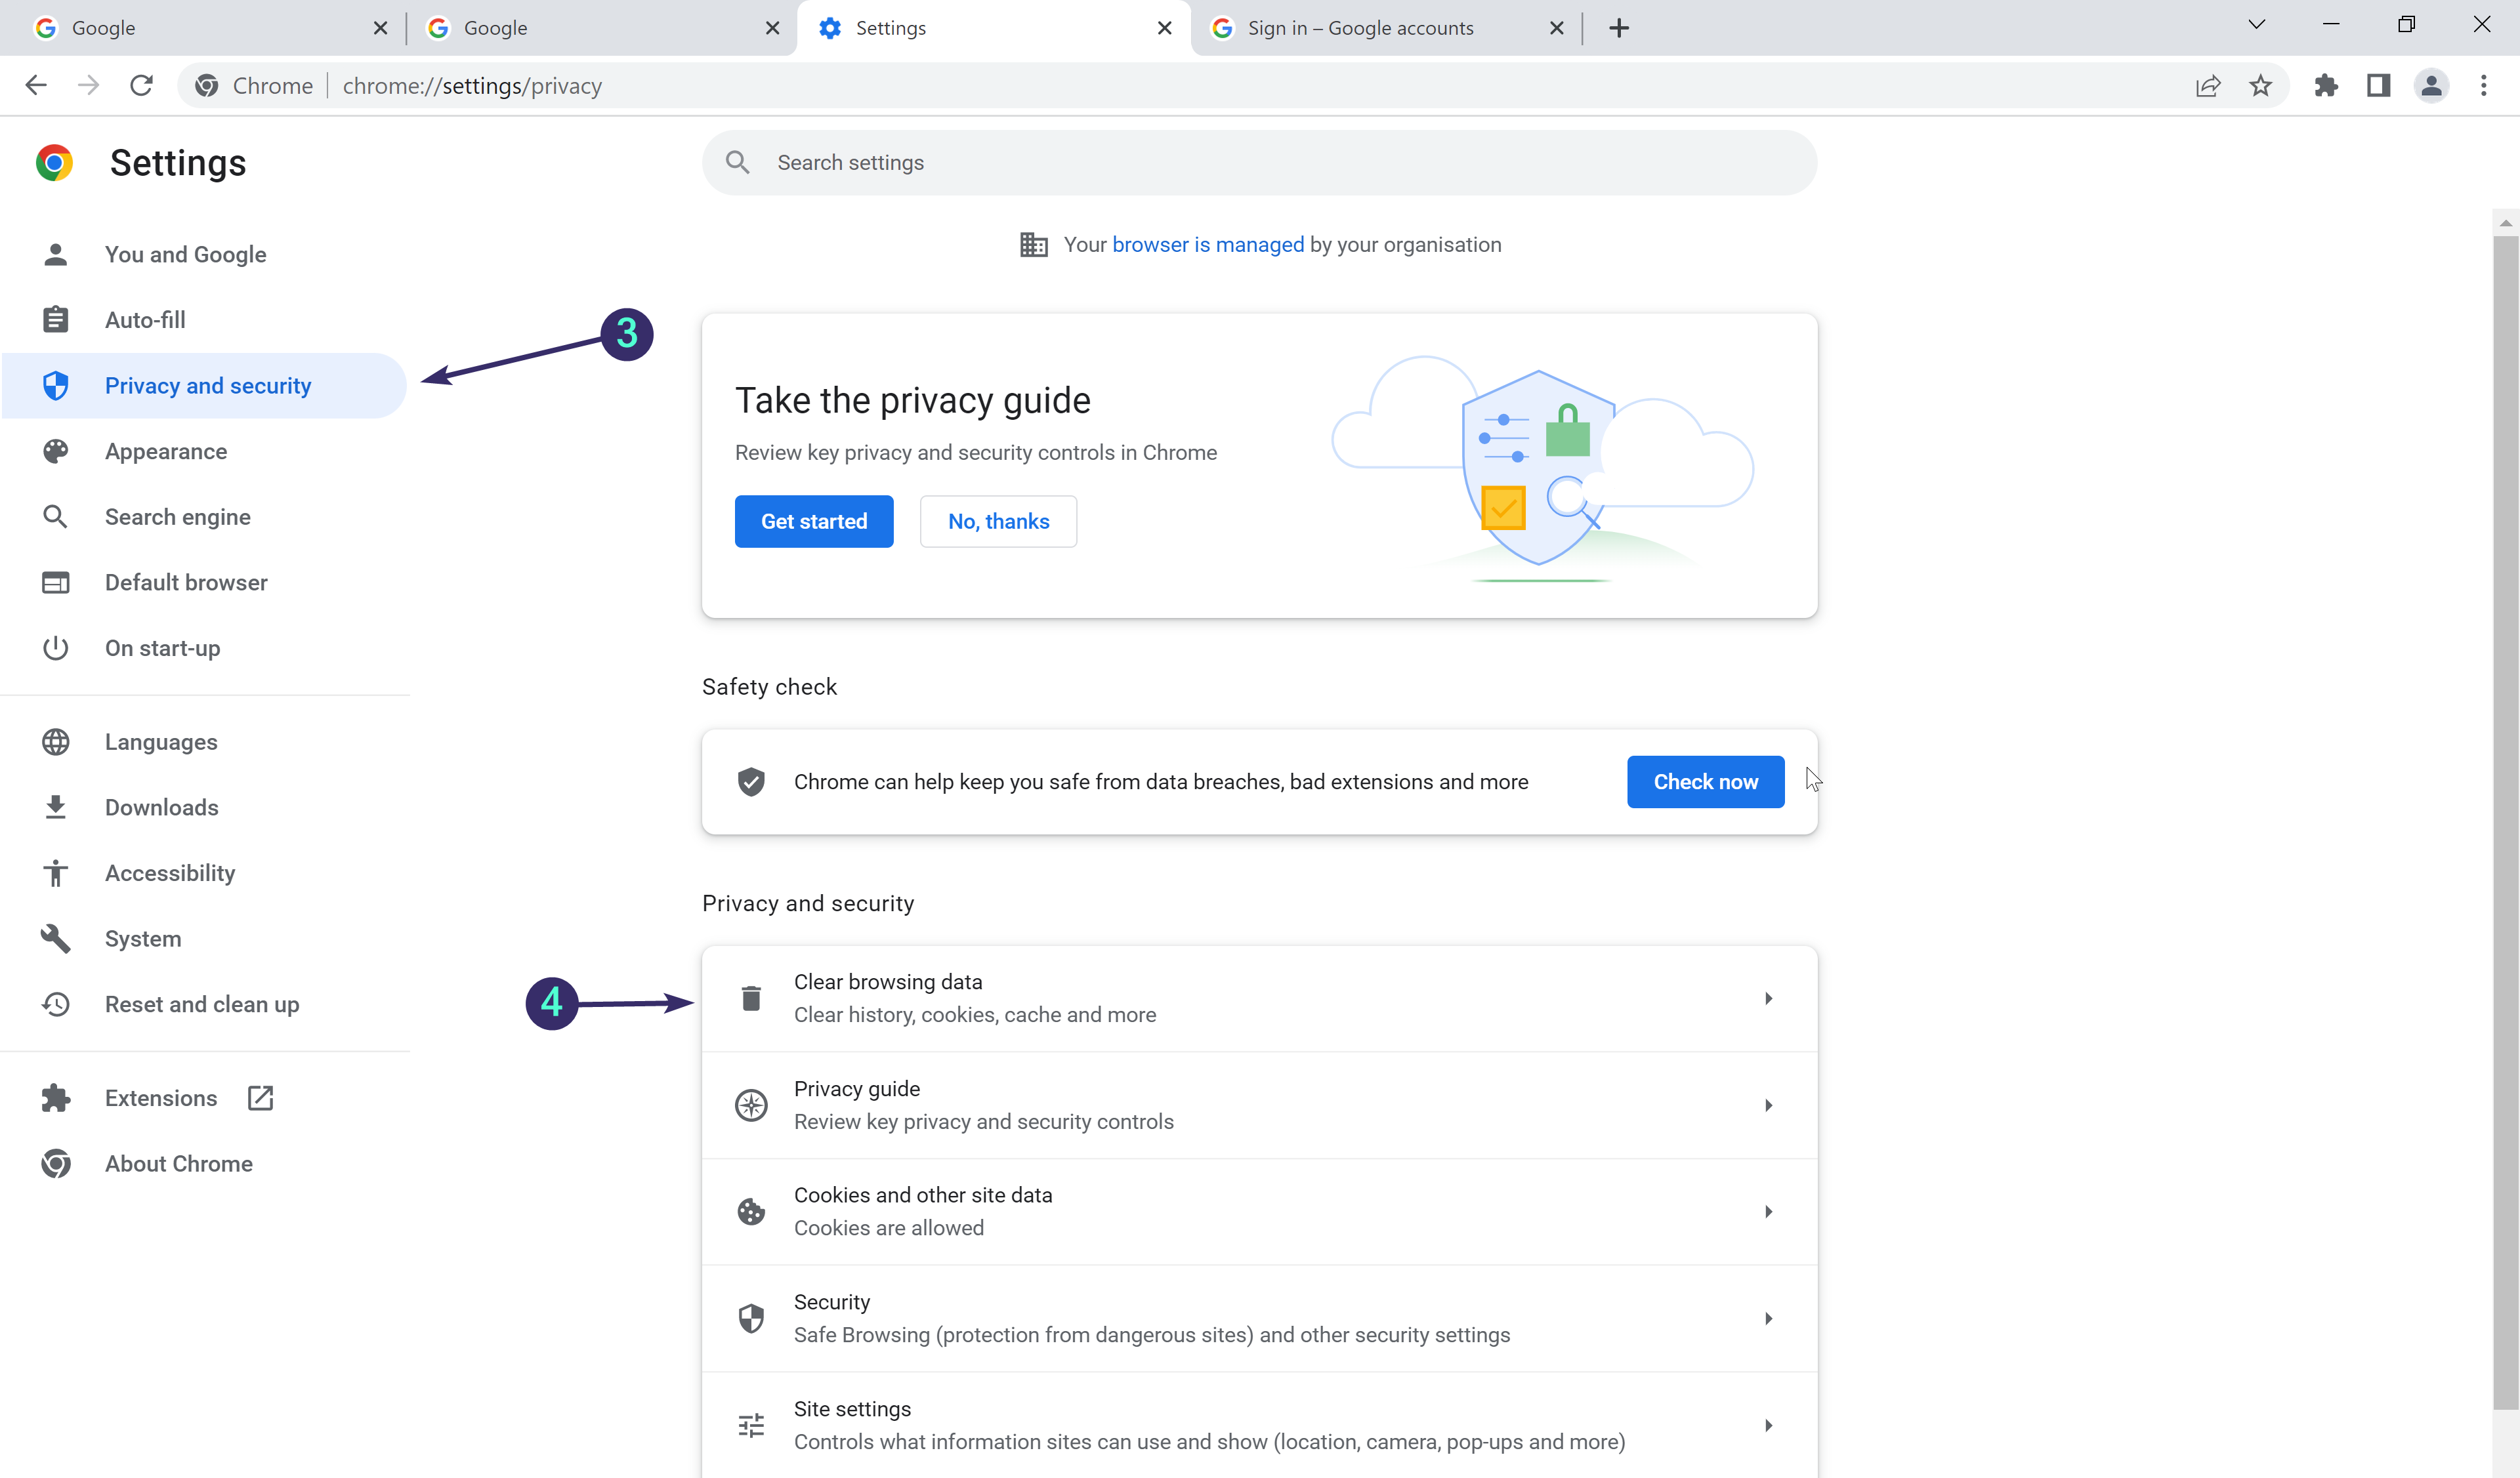
Task: Click the Extensions puzzle icon in the toolbar
Action: tap(2327, 86)
